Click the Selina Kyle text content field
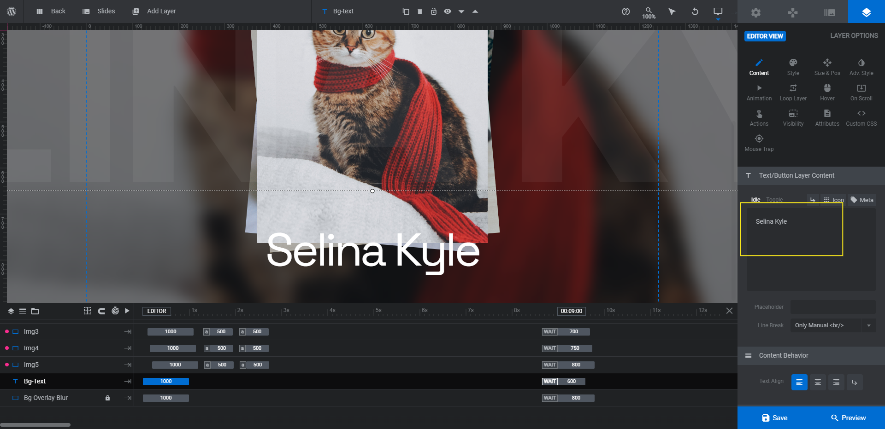885x429 pixels. pos(811,249)
